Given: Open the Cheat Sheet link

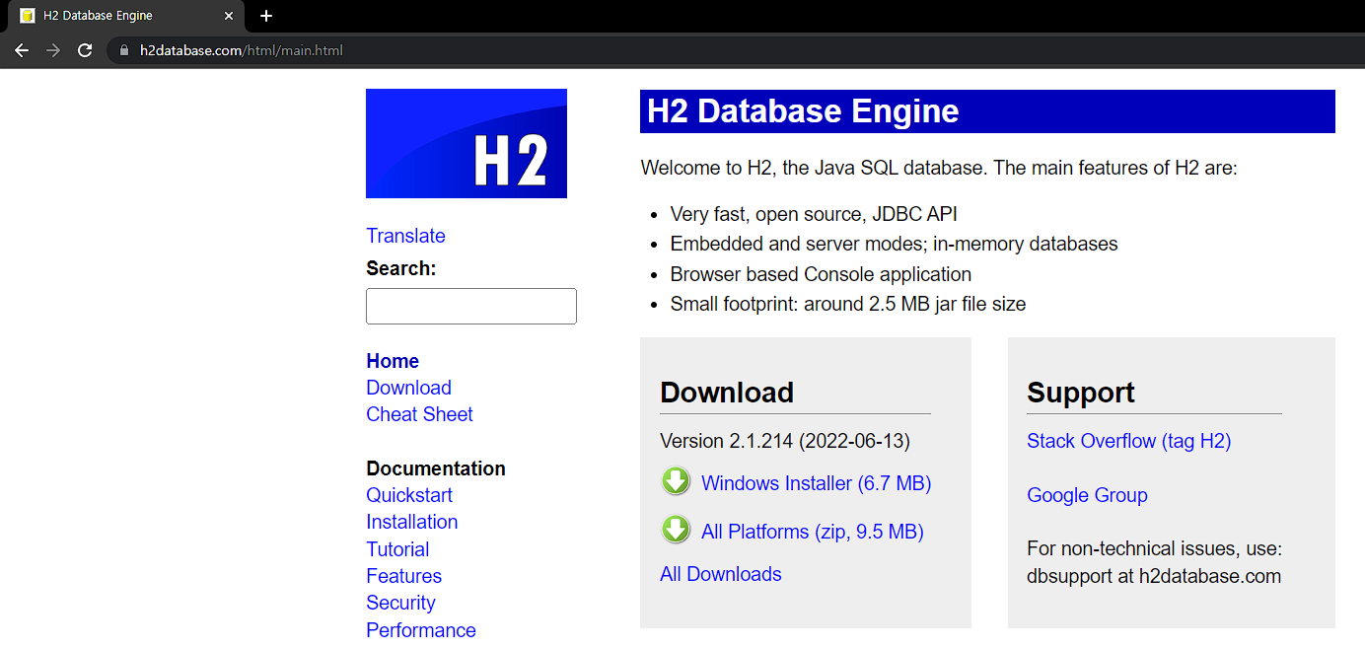Looking at the screenshot, I should (419, 414).
